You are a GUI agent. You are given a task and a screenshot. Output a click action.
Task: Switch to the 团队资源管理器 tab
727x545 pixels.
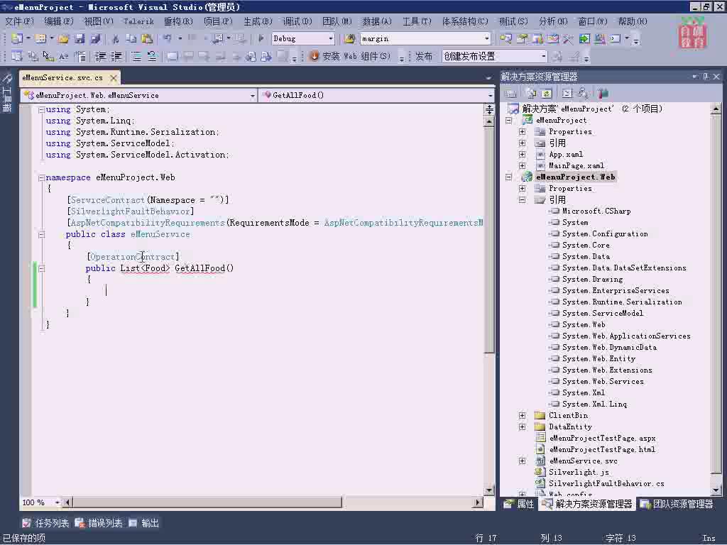coord(677,505)
